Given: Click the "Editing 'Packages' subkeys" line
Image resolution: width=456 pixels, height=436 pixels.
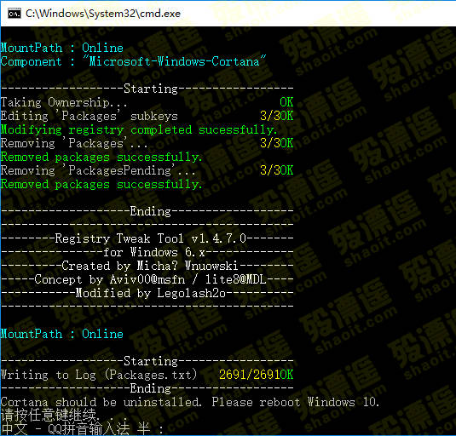Looking at the screenshot, I should click(89, 116).
